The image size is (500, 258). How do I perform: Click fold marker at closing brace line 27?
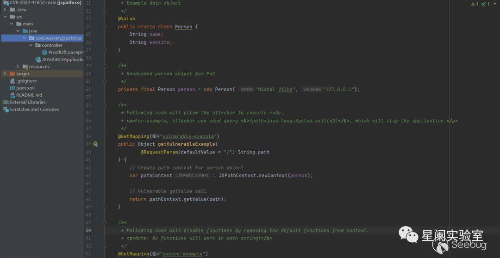[x=105, y=50]
